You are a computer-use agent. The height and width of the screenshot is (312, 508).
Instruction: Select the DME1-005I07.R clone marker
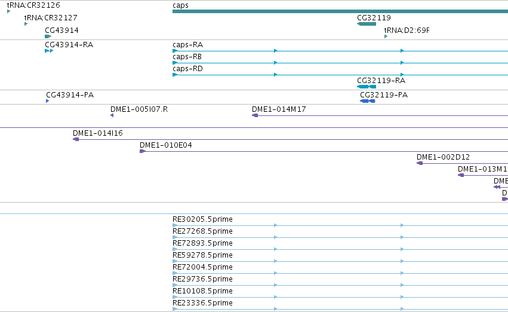[x=112, y=115]
